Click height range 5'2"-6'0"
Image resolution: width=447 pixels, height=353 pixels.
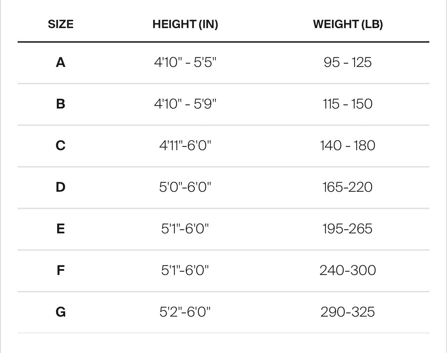(x=185, y=312)
